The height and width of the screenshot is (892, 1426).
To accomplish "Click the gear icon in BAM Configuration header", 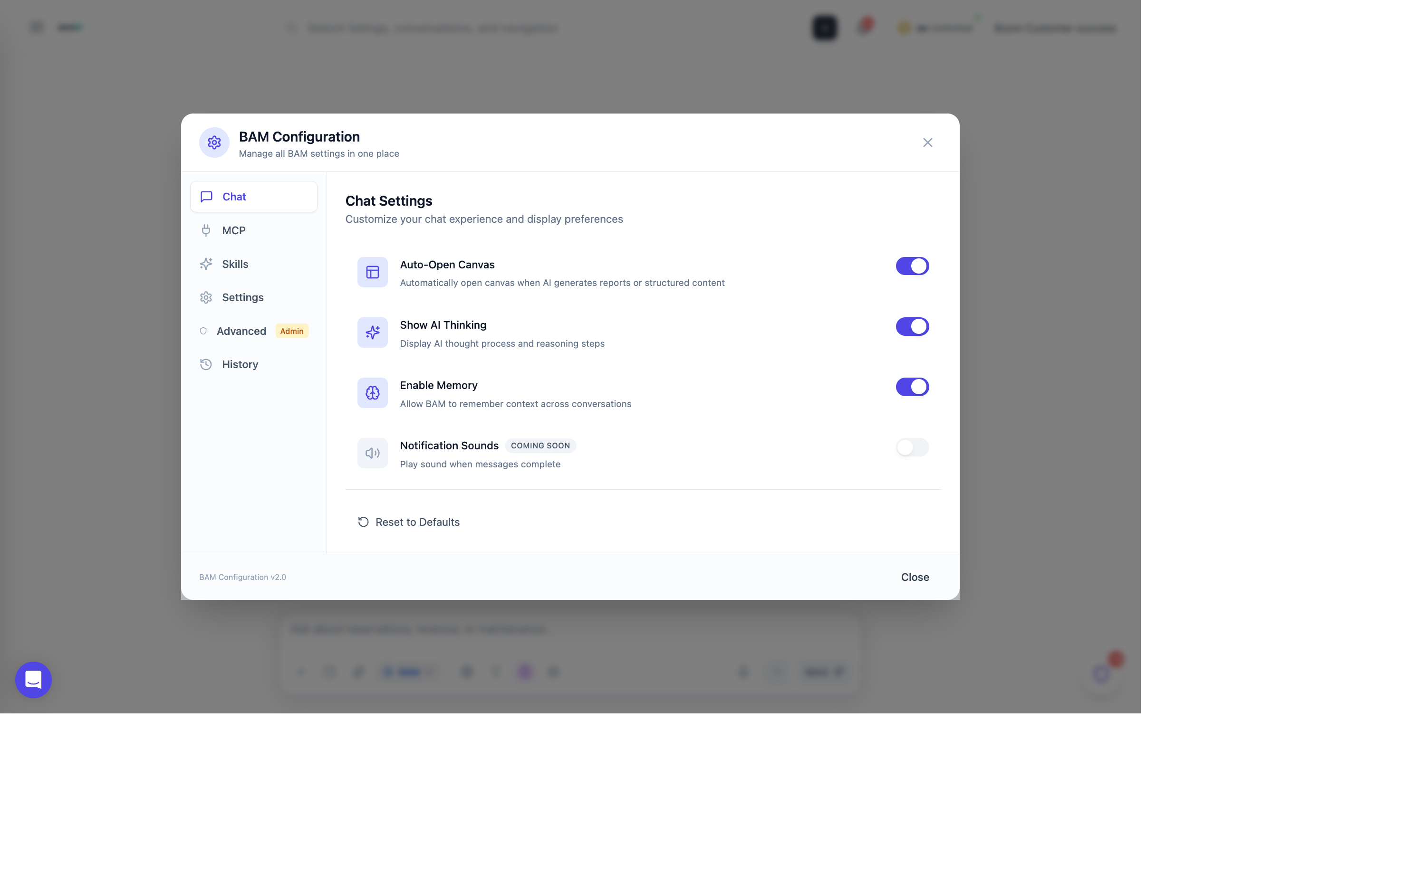I will tap(214, 142).
